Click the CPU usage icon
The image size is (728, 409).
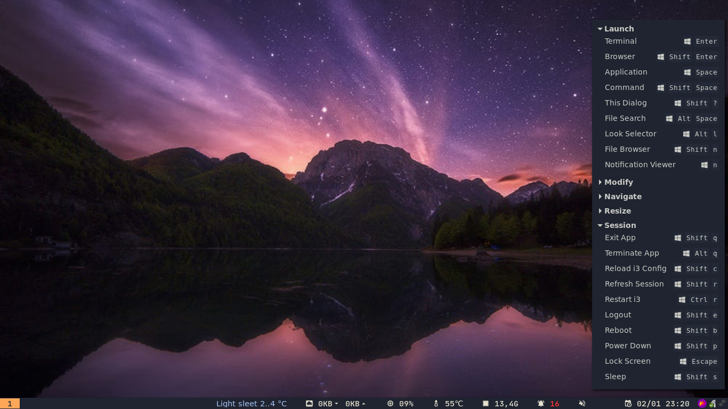pyautogui.click(x=390, y=404)
